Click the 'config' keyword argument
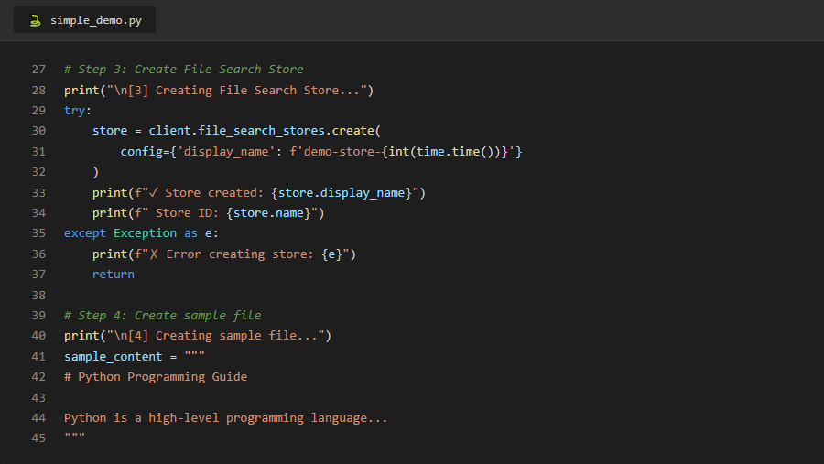This screenshot has width=824, height=464. 141,152
